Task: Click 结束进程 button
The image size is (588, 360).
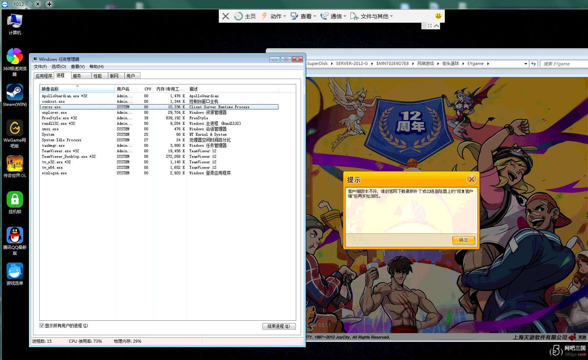Action: pos(279,326)
